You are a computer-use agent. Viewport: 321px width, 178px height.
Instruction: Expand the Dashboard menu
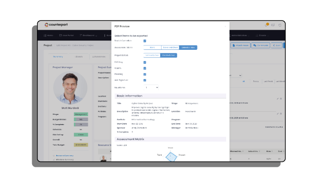(x=88, y=36)
